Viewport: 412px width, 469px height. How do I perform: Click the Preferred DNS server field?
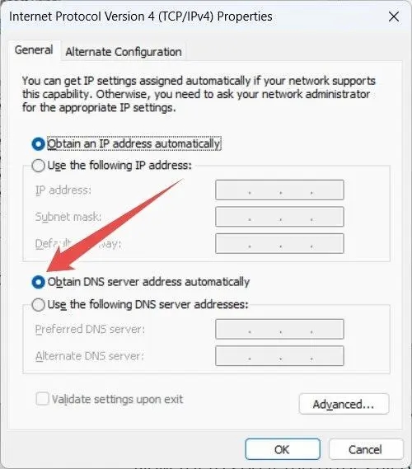pyautogui.click(x=279, y=329)
